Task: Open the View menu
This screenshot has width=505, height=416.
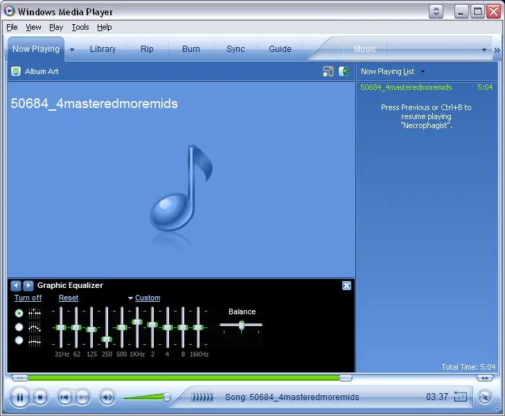Action: [33, 28]
